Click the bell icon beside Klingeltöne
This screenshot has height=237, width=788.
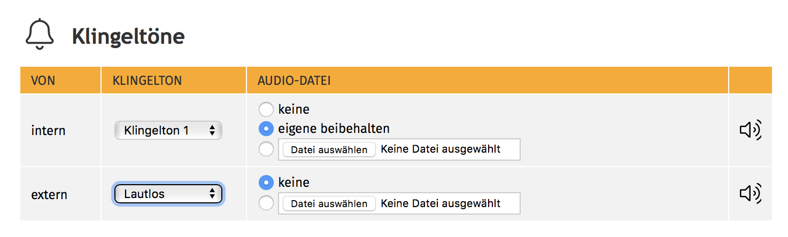(40, 35)
